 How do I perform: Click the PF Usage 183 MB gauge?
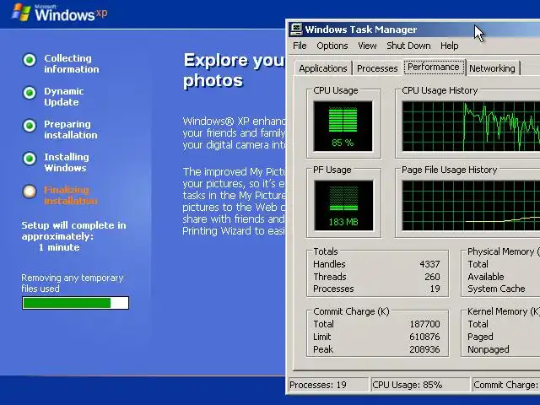click(x=343, y=205)
